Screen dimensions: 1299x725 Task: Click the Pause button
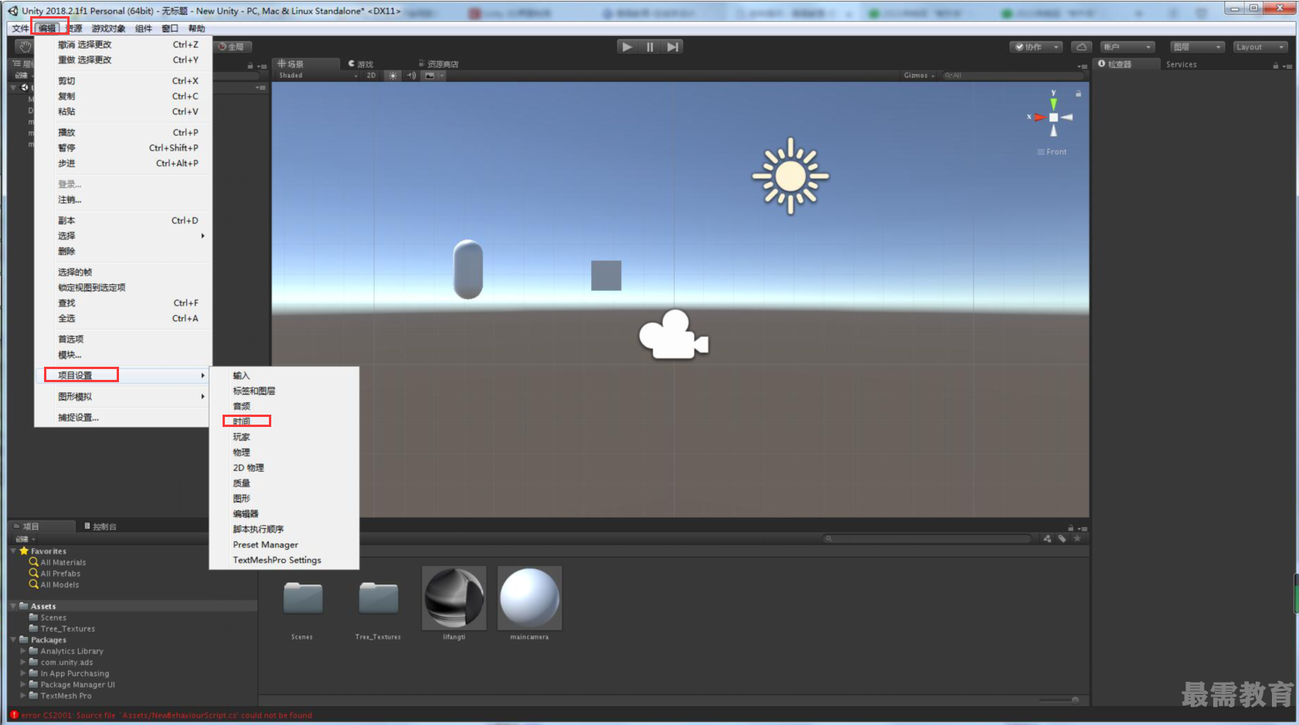click(x=650, y=46)
